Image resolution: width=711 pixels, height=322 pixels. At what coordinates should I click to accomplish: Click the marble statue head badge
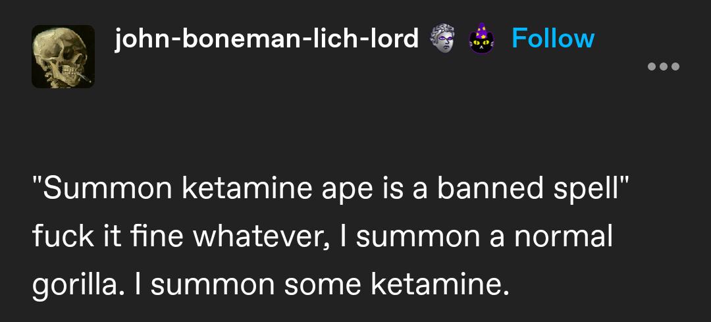pos(444,39)
